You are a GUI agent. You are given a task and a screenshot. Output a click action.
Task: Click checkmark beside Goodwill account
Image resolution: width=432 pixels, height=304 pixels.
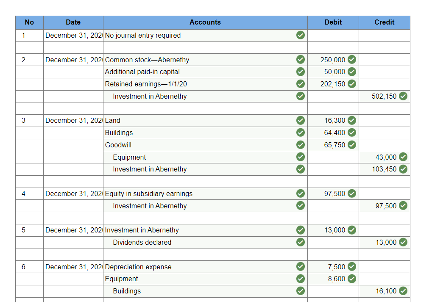[x=300, y=144]
